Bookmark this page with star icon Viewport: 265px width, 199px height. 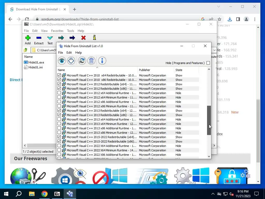pyautogui.click(x=219, y=19)
